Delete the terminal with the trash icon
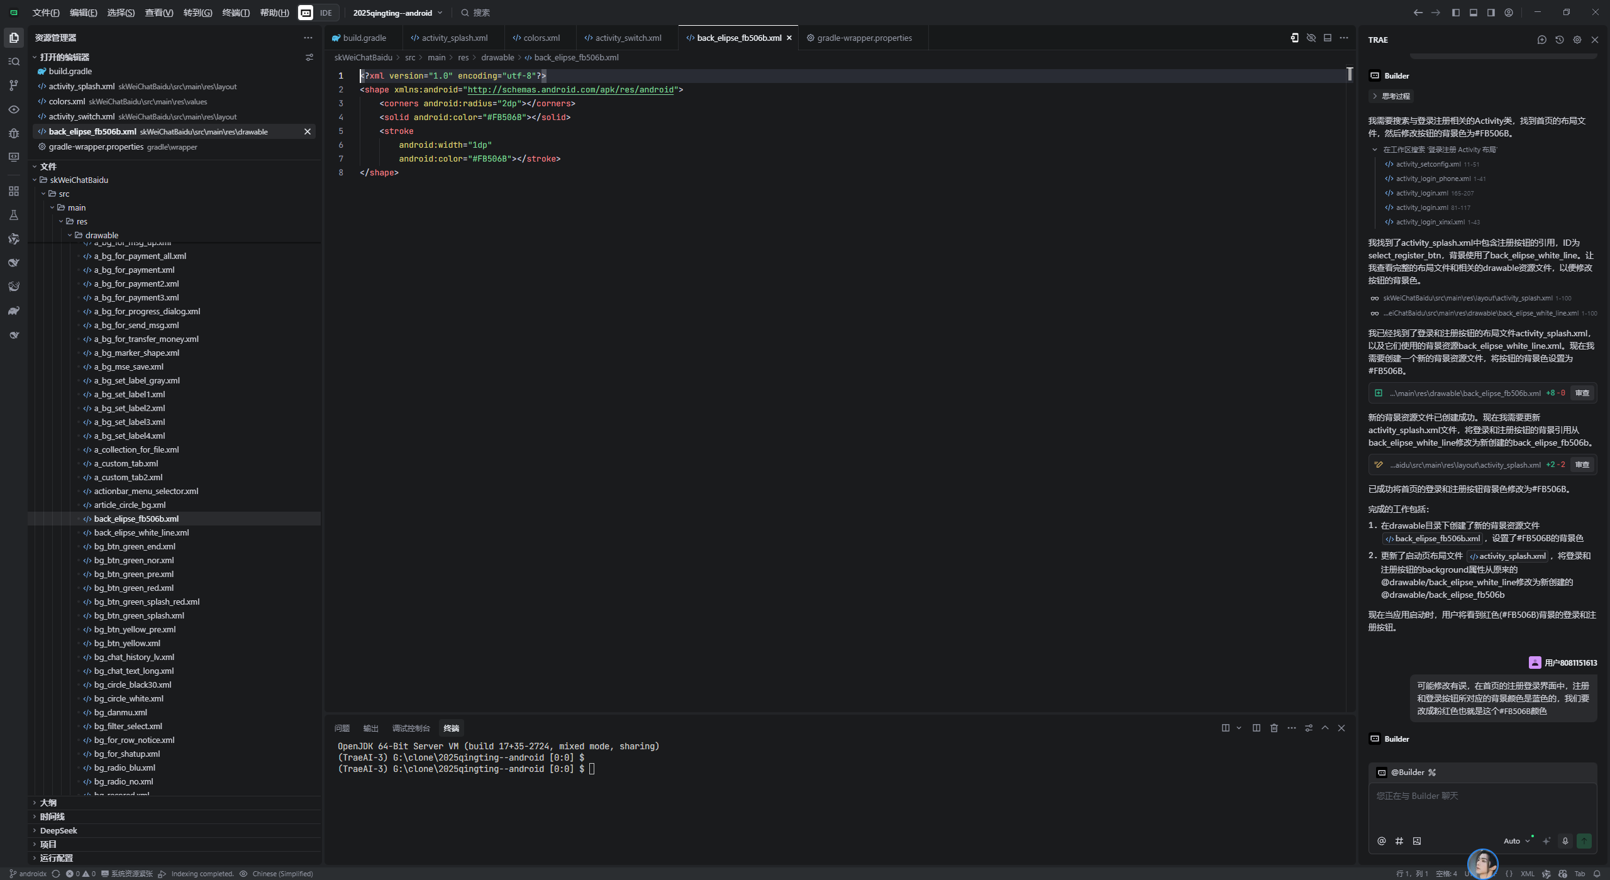Image resolution: width=1610 pixels, height=880 pixels. click(x=1274, y=728)
